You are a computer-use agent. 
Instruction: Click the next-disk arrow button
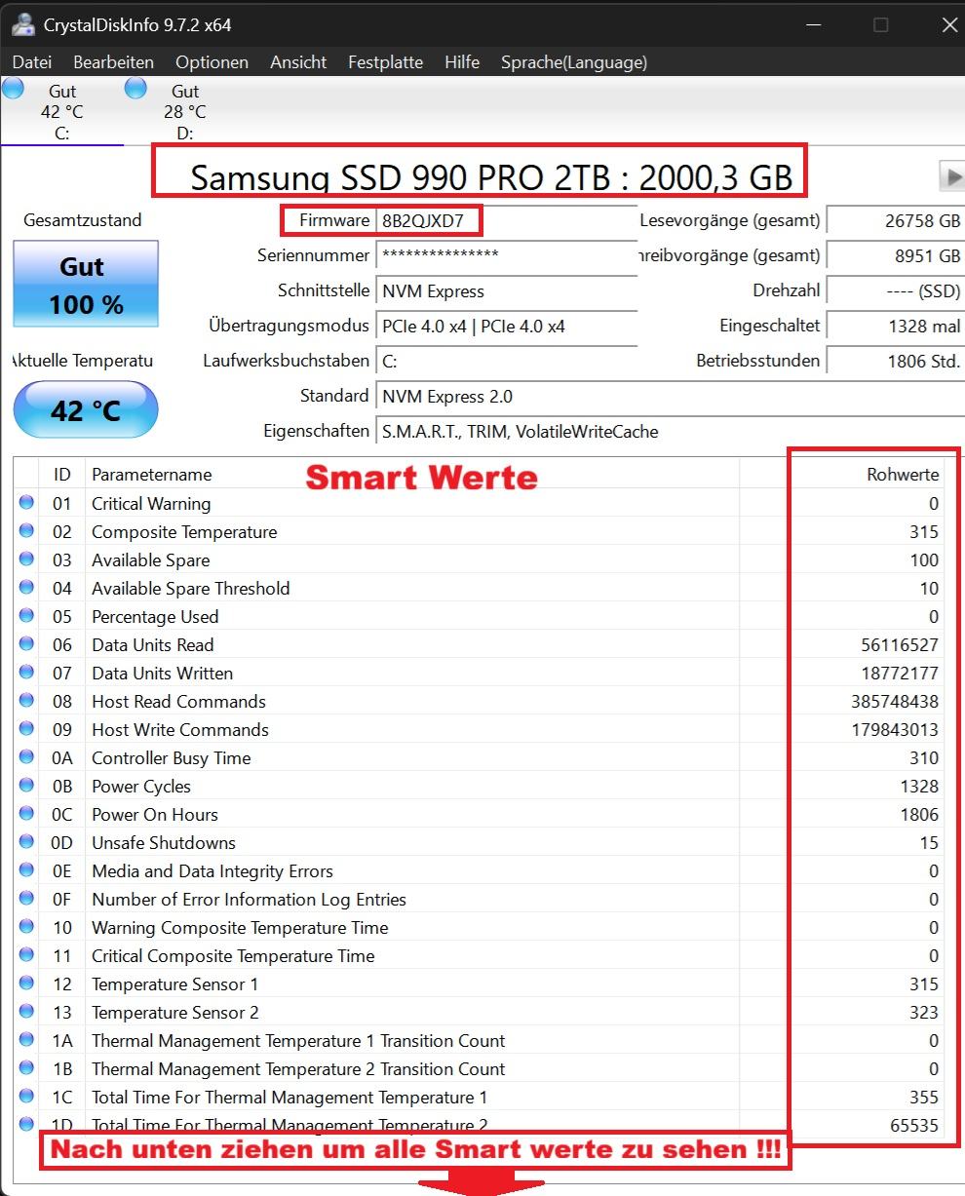pos(950,176)
